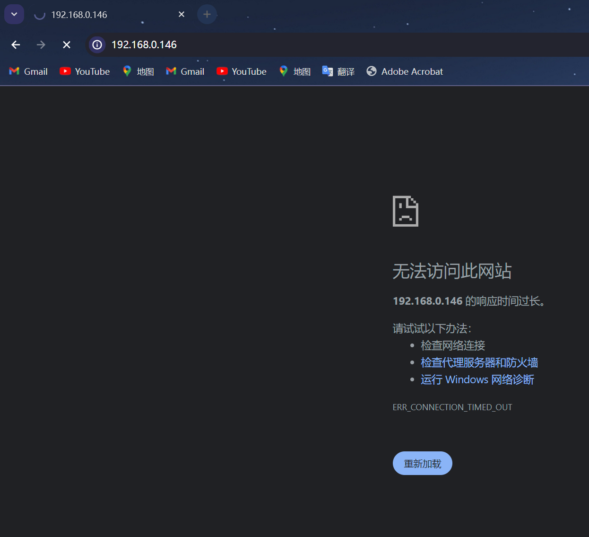This screenshot has width=589, height=537.
Task: Open the 翻译 translate bookmark
Action: [x=338, y=71]
